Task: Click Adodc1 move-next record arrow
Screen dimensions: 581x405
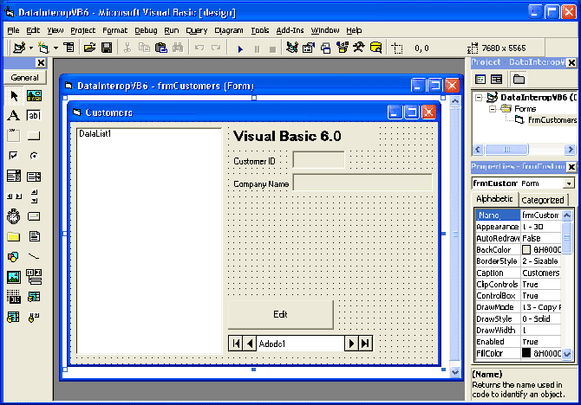Action: coord(351,344)
